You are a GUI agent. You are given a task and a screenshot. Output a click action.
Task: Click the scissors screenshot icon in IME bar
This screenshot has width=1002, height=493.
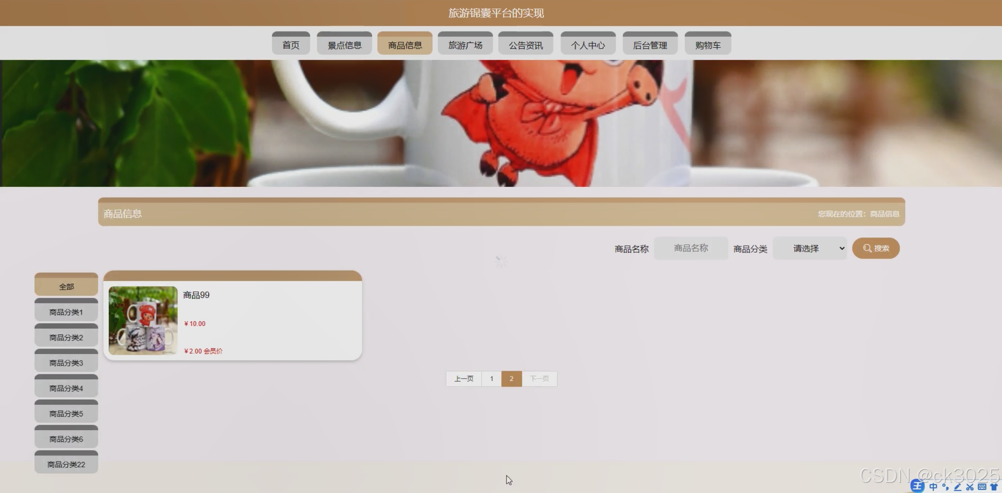click(970, 487)
